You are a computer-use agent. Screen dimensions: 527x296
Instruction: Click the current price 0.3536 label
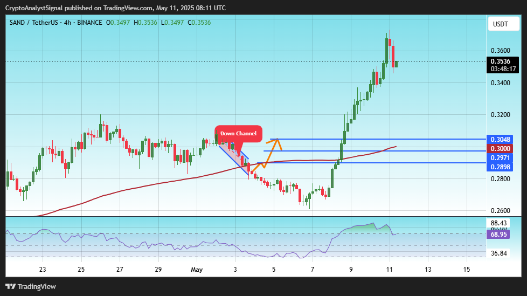pyautogui.click(x=501, y=61)
